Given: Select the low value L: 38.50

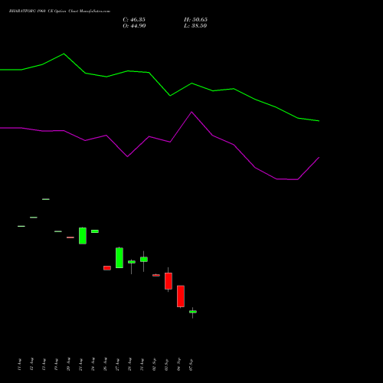Looking at the screenshot, I should tap(195, 26).
